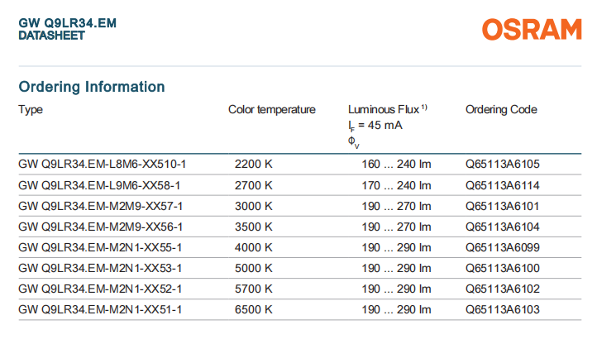Select the 170 ... 240 lm flux value
The height and width of the screenshot is (344, 597).
pyautogui.click(x=397, y=185)
